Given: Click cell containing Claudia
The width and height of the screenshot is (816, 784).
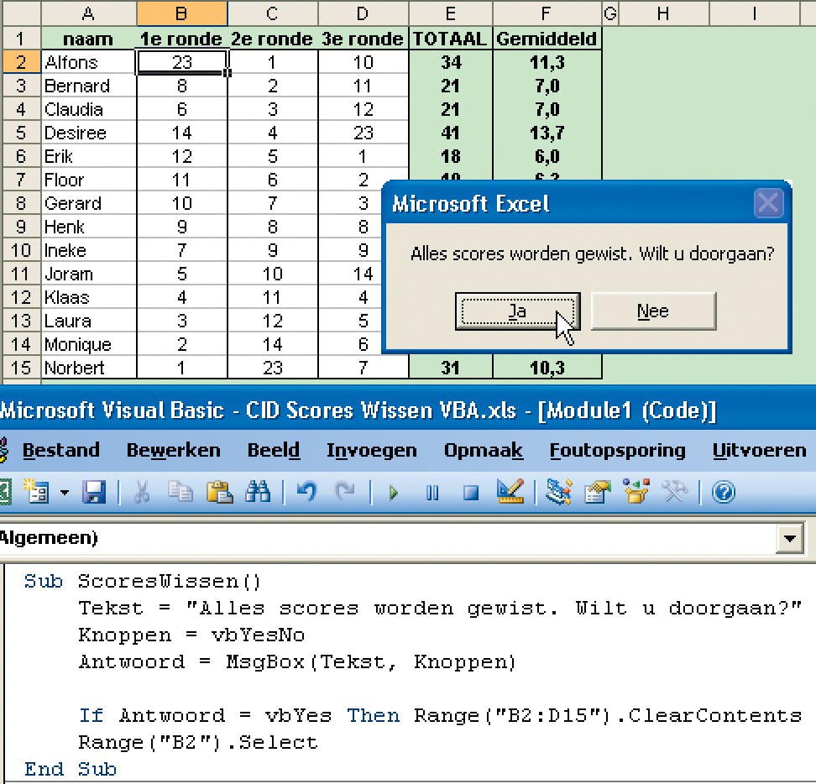Looking at the screenshot, I should (x=88, y=109).
